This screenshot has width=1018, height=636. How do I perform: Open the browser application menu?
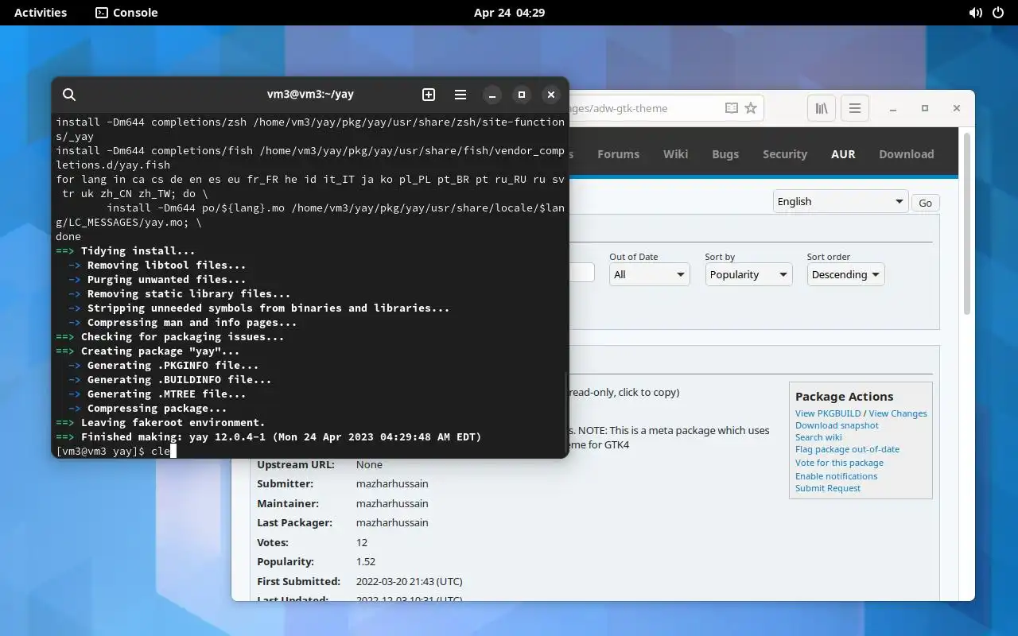tap(855, 108)
